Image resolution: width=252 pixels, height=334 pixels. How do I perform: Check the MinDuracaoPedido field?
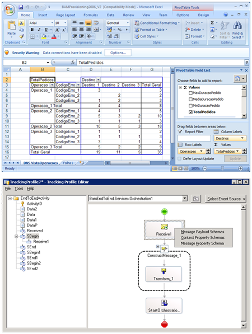[191, 106]
